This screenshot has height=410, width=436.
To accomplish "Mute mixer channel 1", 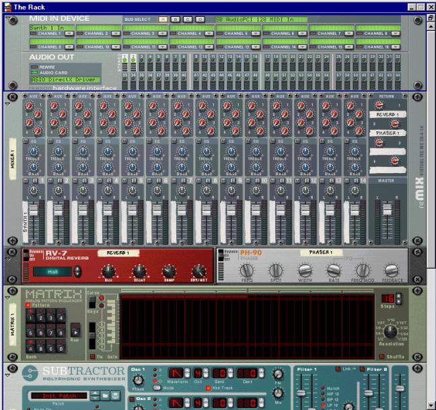I will 26,181.
